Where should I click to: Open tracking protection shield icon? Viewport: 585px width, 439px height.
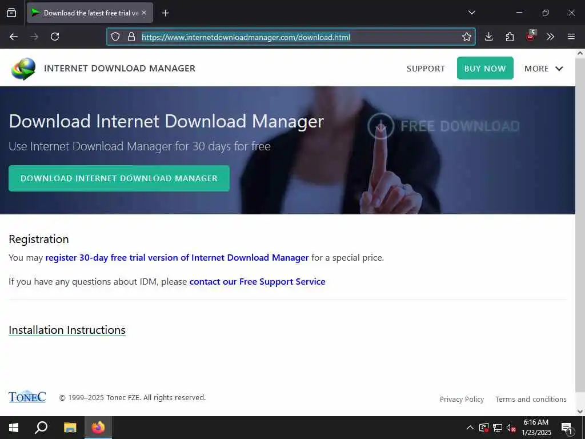115,37
